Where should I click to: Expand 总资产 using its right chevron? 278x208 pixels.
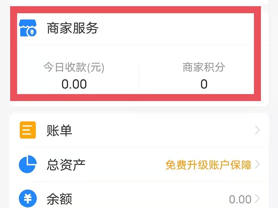coord(257,164)
